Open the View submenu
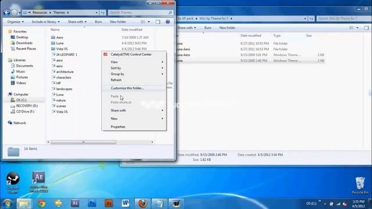372x209 pixels. [x=134, y=62]
